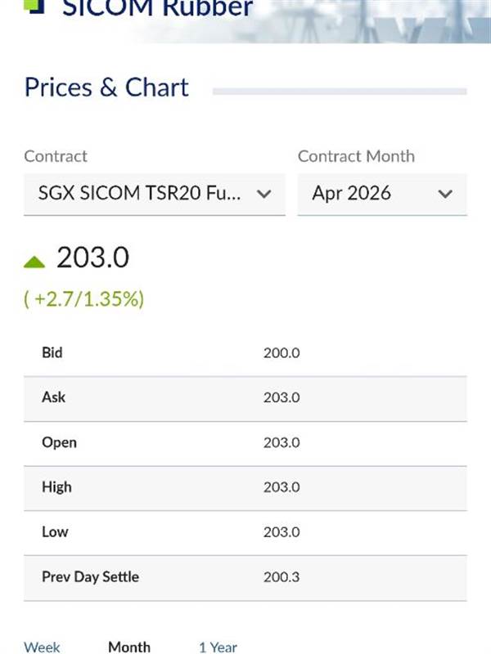This screenshot has height=654, width=491.
Task: Click the 203.0 last price value
Action: tap(92, 258)
